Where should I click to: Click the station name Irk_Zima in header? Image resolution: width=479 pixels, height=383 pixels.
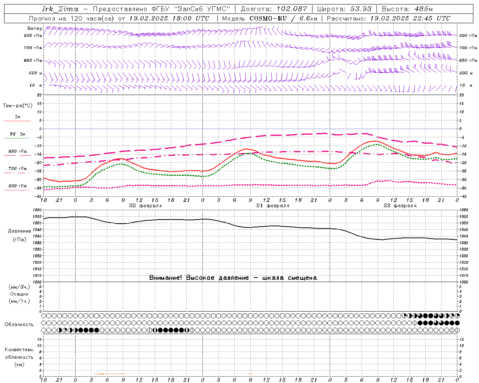click(60, 9)
